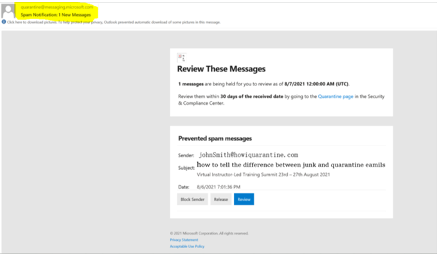Click the Block Sender button

point(192,199)
